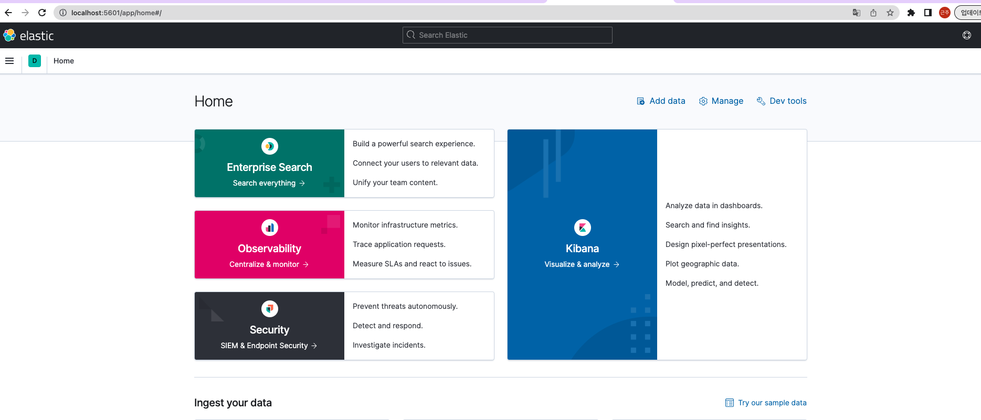The height and width of the screenshot is (420, 981).
Task: Go back in browser history
Action: pos(8,13)
